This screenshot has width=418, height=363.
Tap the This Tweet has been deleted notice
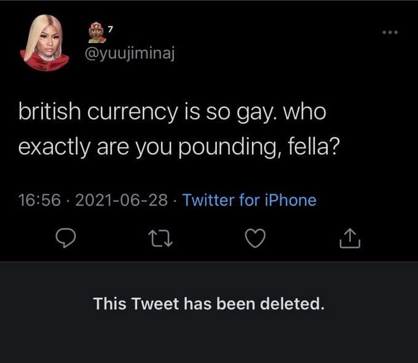point(208,303)
